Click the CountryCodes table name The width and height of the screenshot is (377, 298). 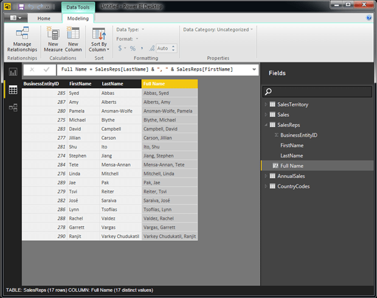(293, 186)
